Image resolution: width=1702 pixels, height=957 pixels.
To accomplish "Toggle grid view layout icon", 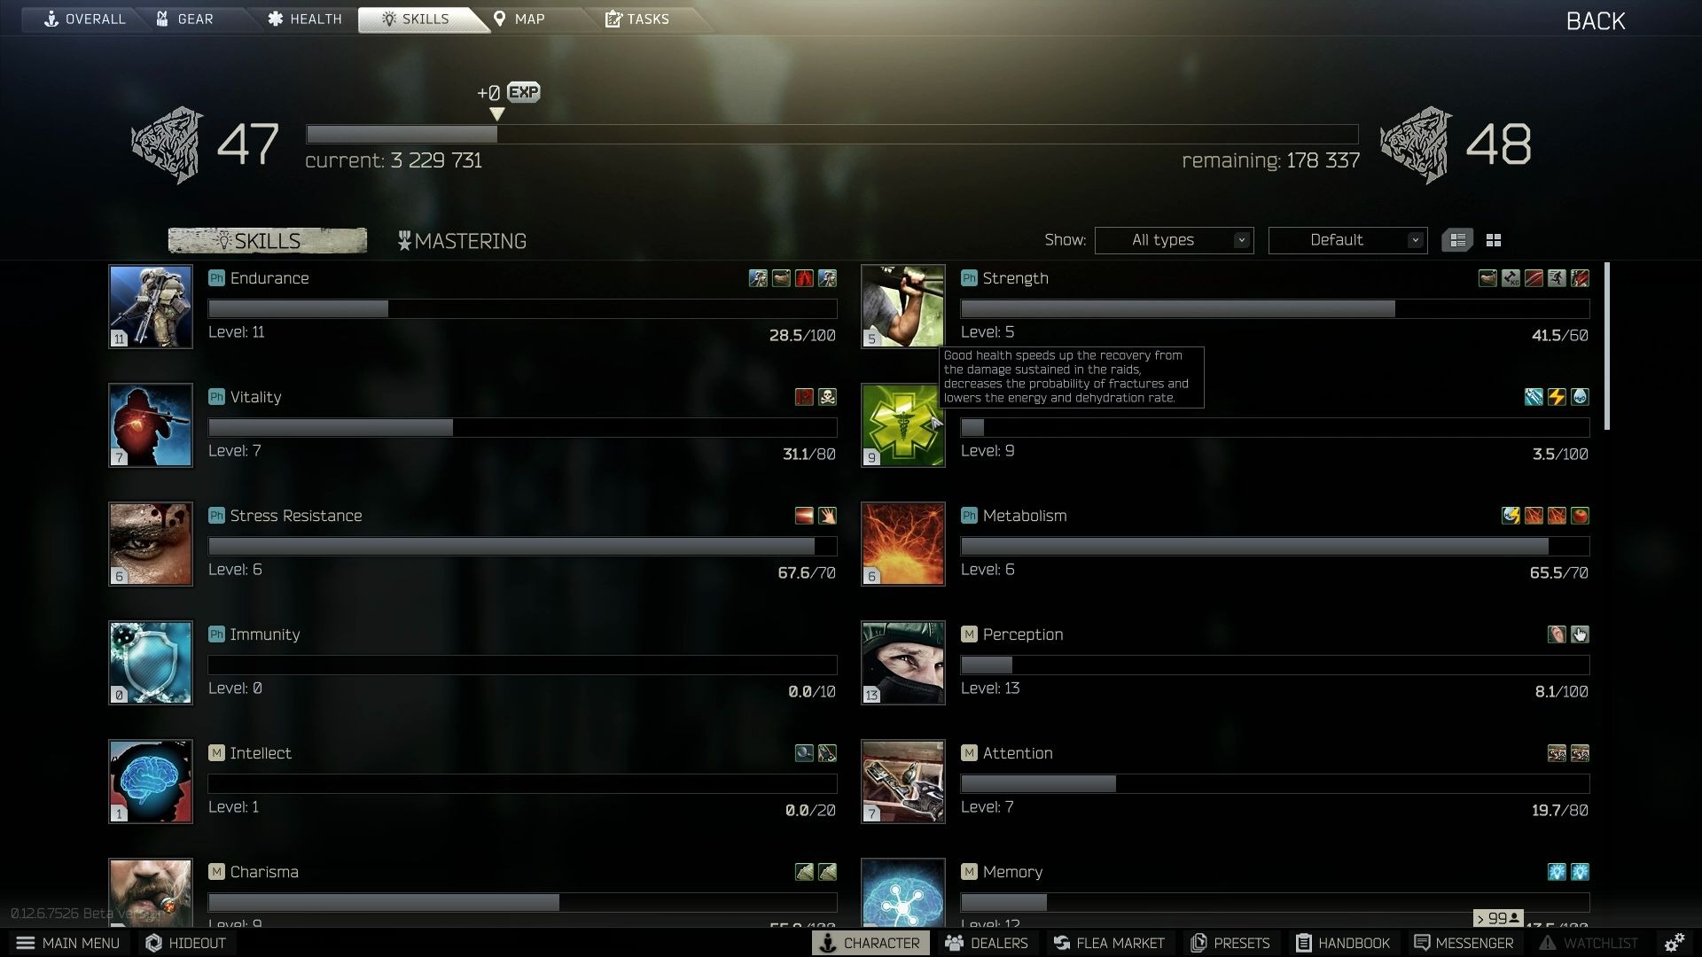I will (x=1494, y=239).
